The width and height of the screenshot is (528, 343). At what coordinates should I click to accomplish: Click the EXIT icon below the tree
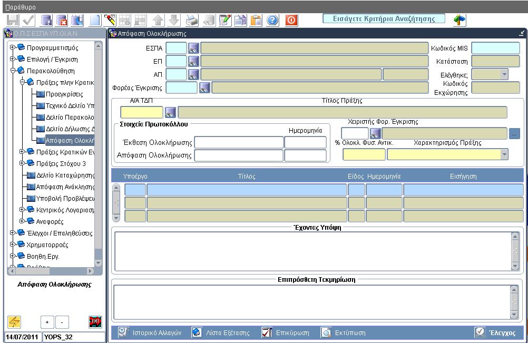pyautogui.click(x=95, y=322)
